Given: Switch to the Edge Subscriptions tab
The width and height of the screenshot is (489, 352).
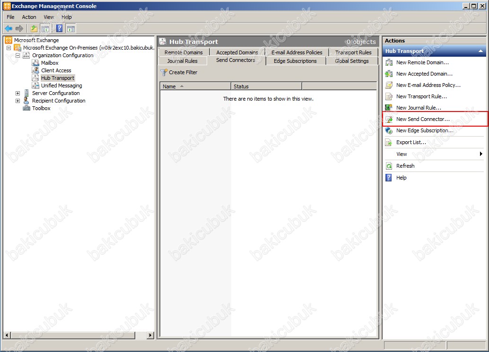Looking at the screenshot, I should tap(295, 61).
